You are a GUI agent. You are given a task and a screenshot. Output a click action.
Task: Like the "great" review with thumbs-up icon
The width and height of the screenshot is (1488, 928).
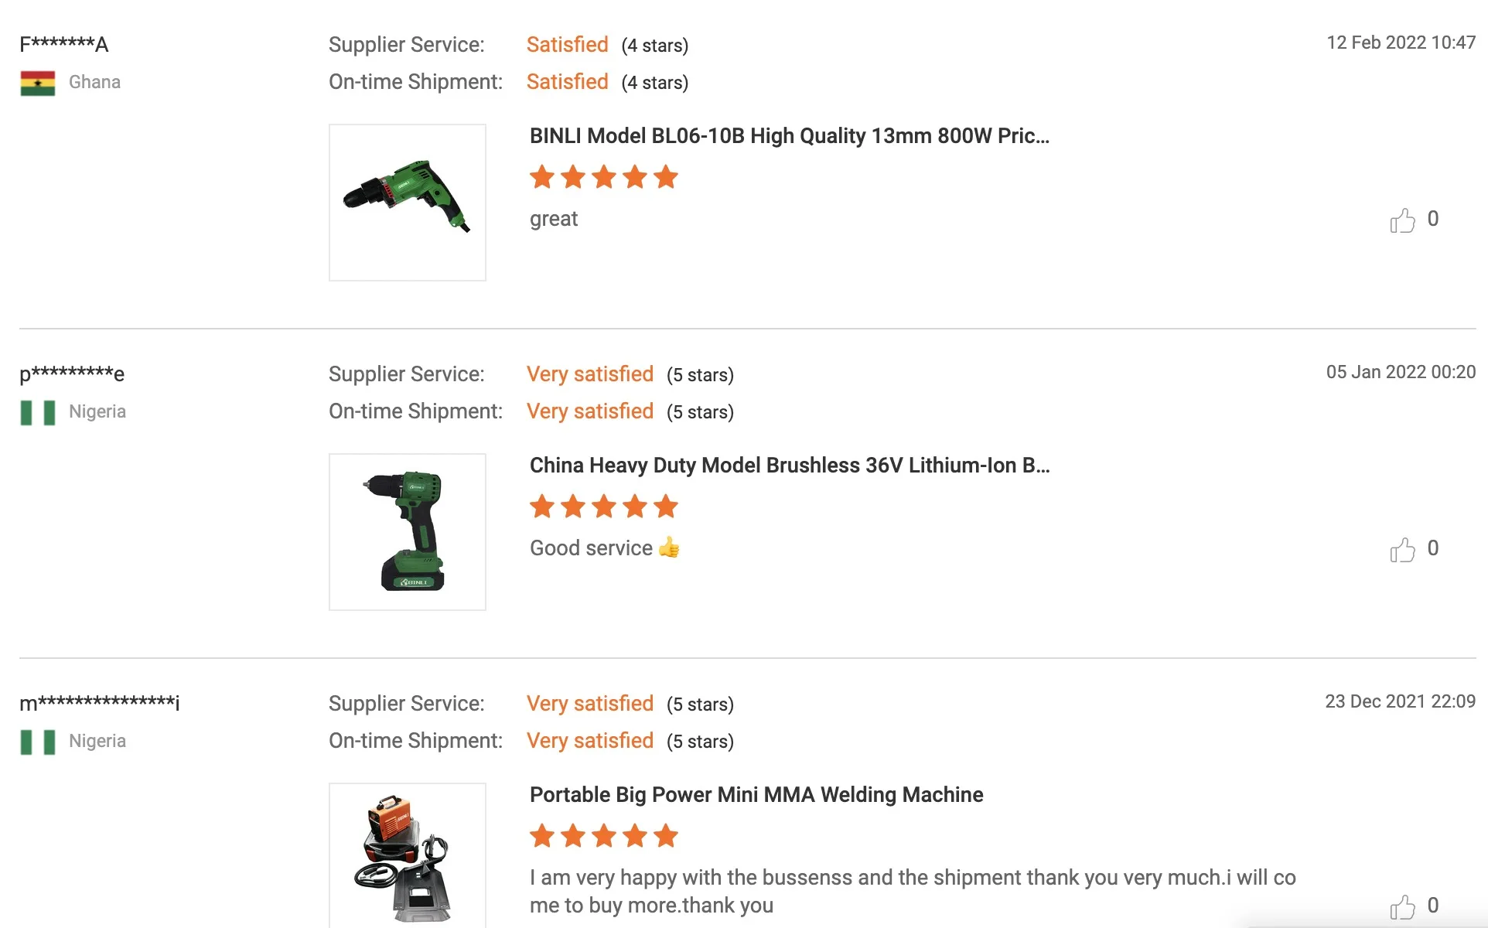pyautogui.click(x=1402, y=220)
